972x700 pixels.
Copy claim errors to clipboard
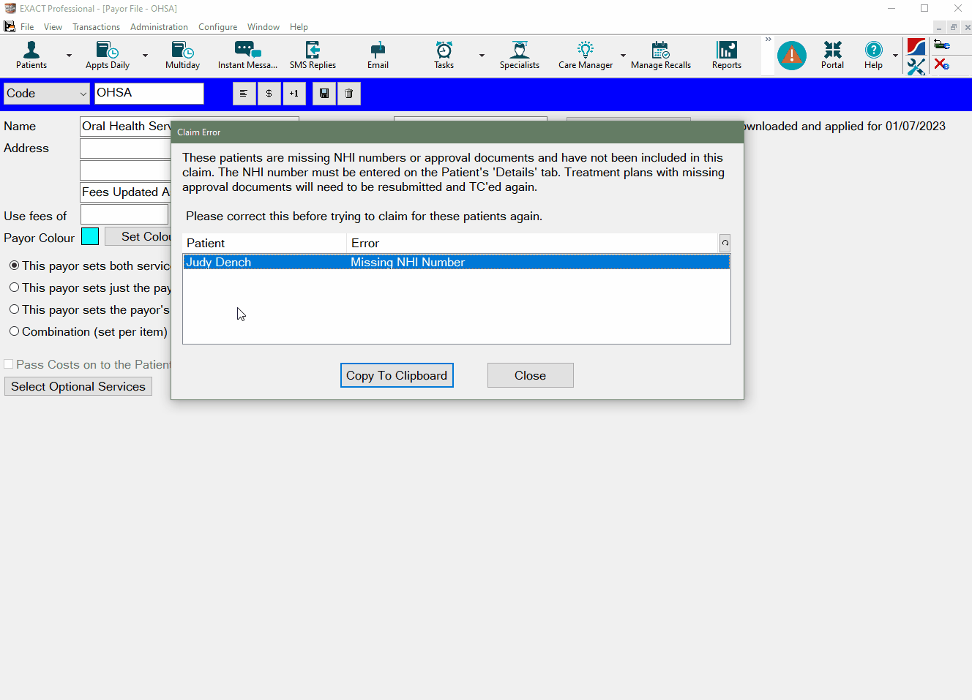point(397,375)
